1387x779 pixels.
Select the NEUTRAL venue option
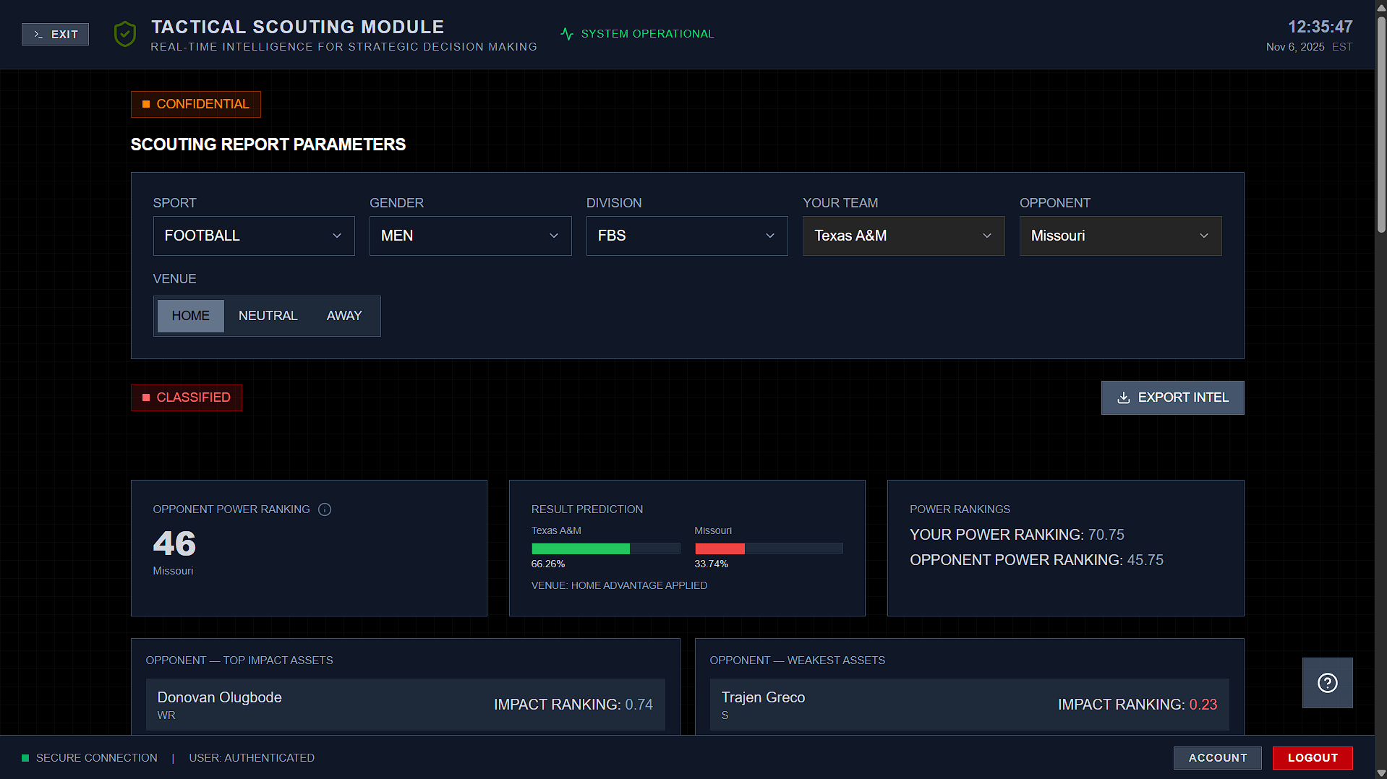click(268, 316)
